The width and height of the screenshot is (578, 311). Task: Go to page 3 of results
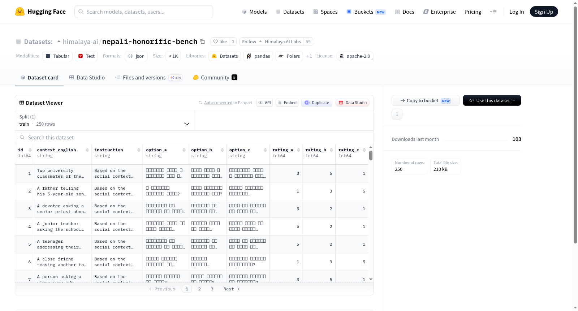click(212, 289)
